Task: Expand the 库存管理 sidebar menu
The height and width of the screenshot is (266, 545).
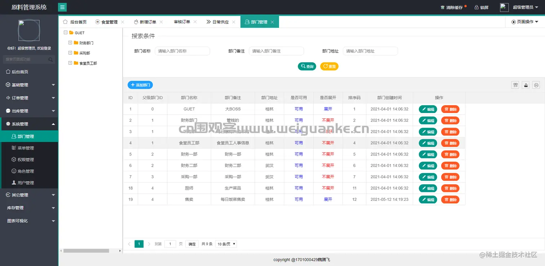Action: [x=29, y=208]
